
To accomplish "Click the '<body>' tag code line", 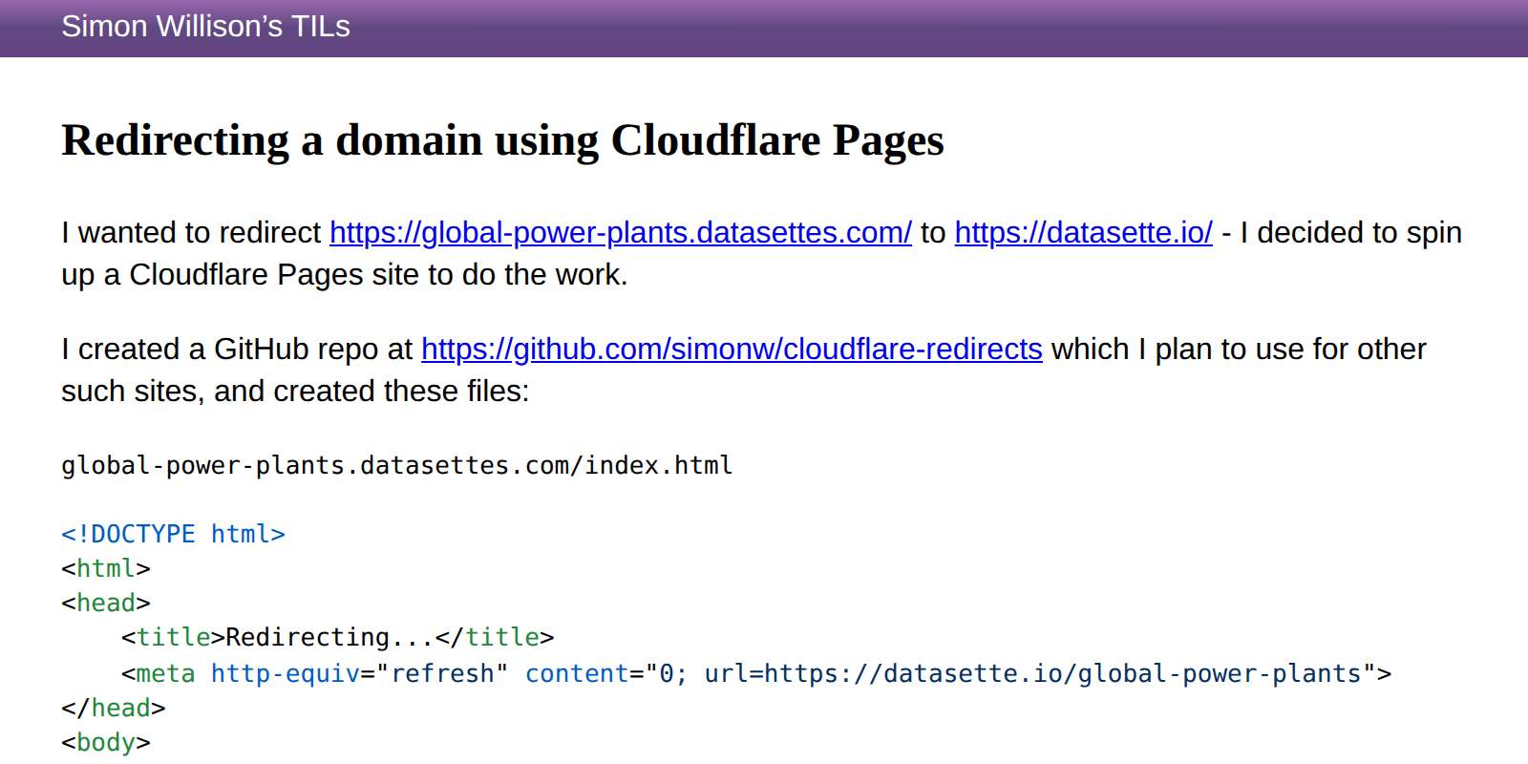I will 105,742.
